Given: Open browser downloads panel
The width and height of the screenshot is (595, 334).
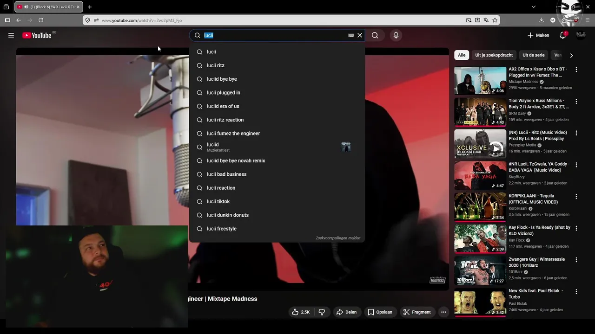Looking at the screenshot, I should 542,20.
